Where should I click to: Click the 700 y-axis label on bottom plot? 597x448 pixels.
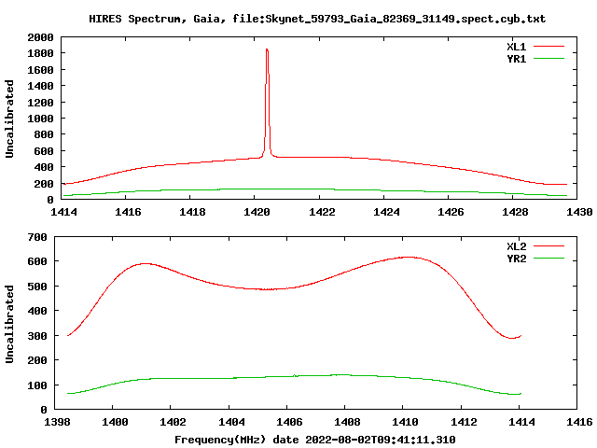point(37,237)
